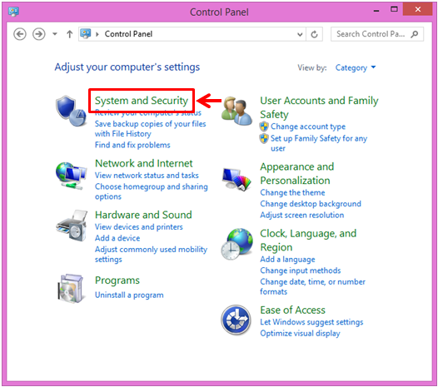The height and width of the screenshot is (387, 438).
Task: Click View devices and printers
Action: pos(139,227)
